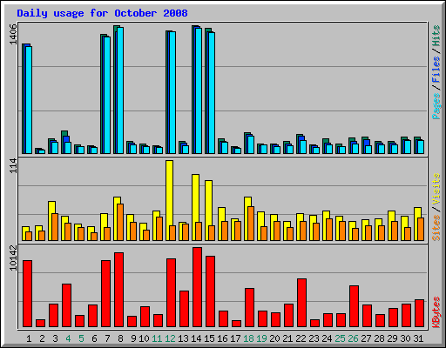This screenshot has width=446, height=348.
Task: Click day '2' on the x-axis
Action: 42,338
